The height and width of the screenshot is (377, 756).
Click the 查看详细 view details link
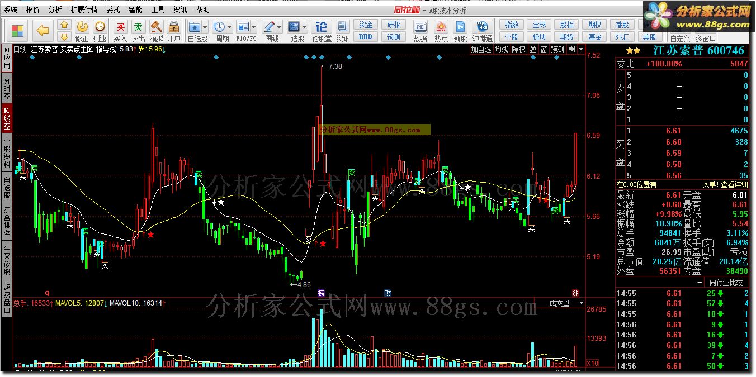734,184
